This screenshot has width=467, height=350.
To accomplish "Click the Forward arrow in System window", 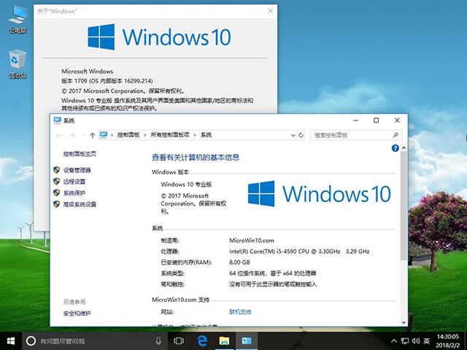I will tap(72, 136).
